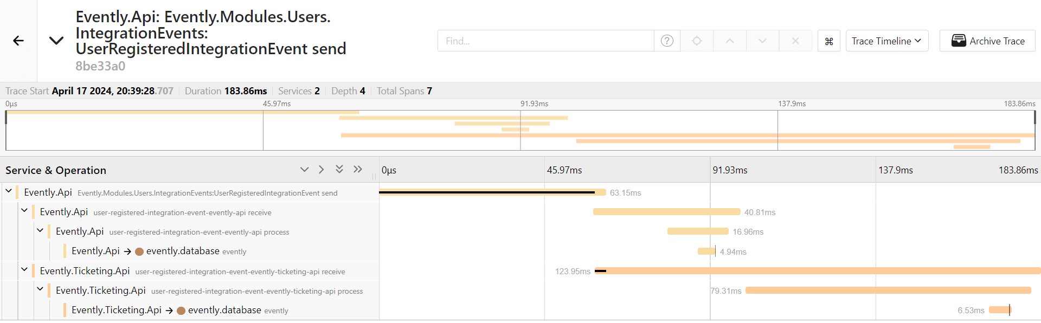Click the Archive Trace button
This screenshot has height=323, width=1041.
[x=987, y=41]
